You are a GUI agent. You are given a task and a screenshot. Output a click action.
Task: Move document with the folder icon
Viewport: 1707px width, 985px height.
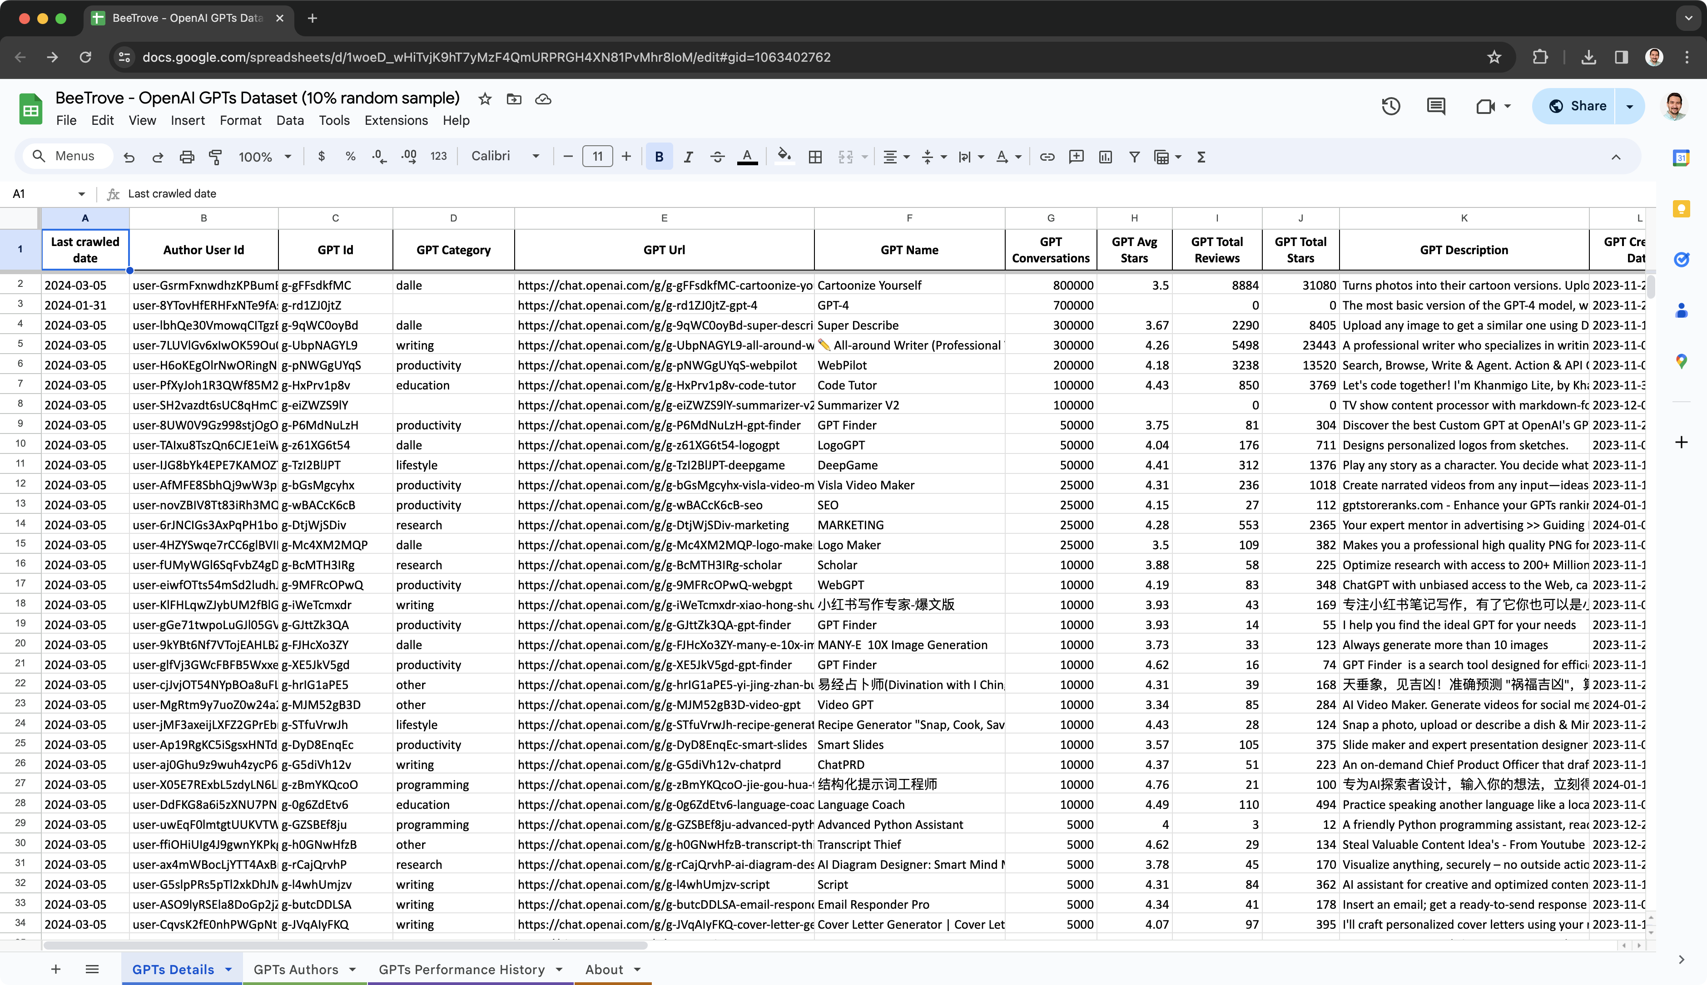[x=514, y=99]
